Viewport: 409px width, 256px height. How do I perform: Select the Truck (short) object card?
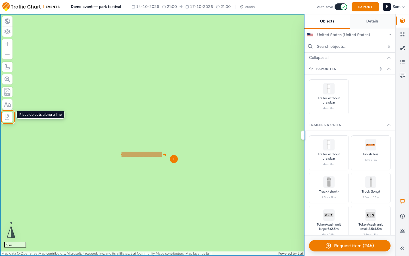pyautogui.click(x=329, y=188)
